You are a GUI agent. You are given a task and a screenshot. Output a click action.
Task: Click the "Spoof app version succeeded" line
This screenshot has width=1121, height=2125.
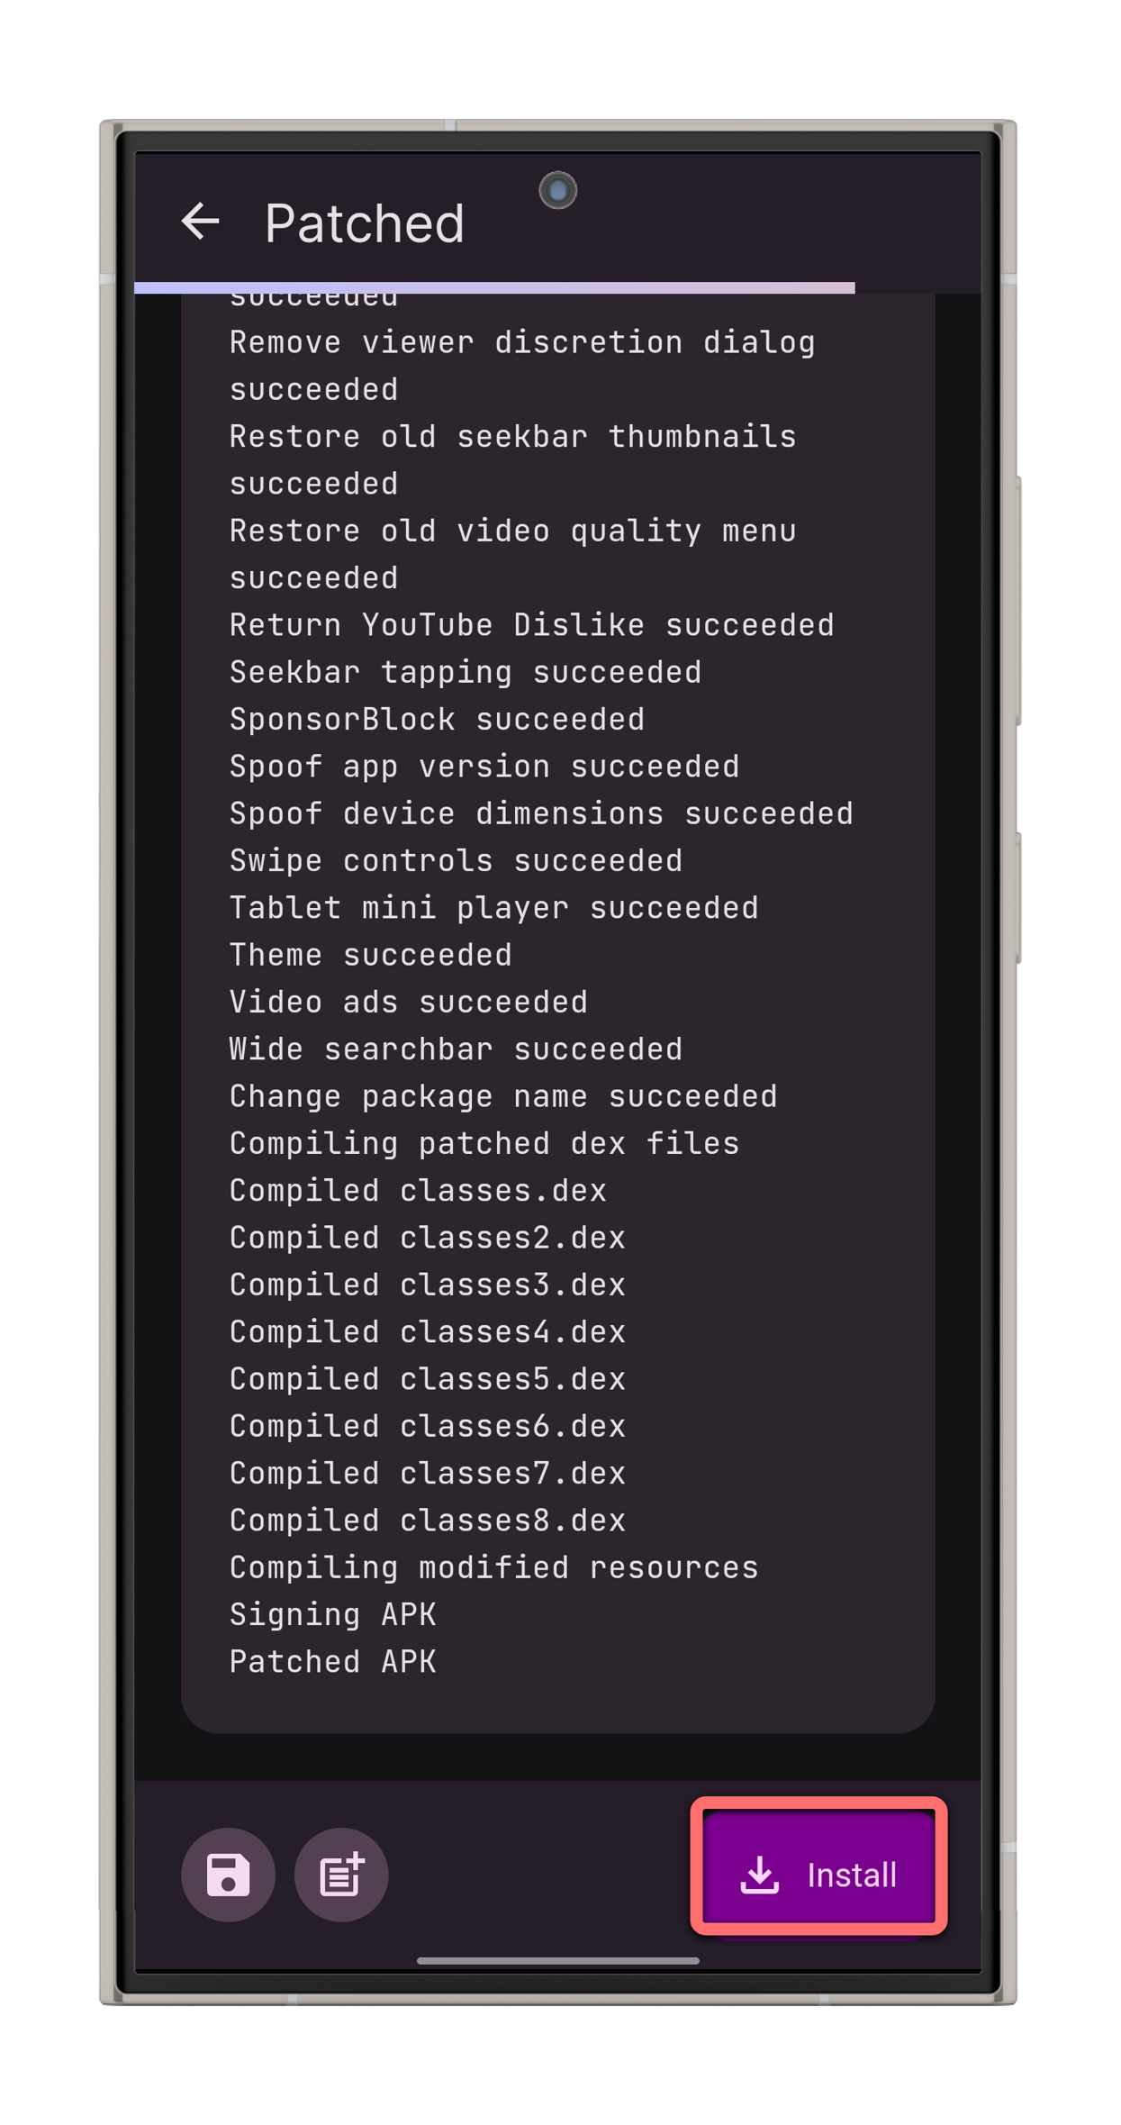click(x=484, y=766)
